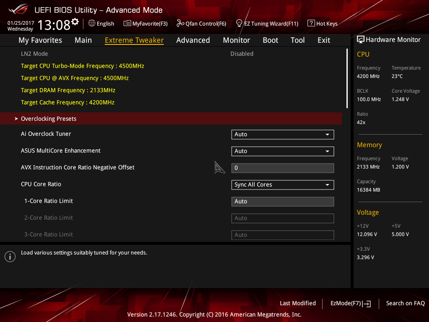Click +3.3V reading 3.296 V
The height and width of the screenshot is (322, 429).
point(365,257)
